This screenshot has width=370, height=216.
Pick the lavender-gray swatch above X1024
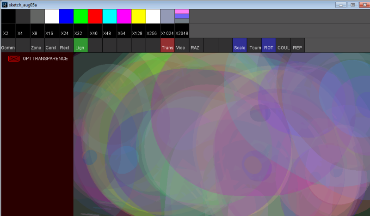(x=167, y=17)
